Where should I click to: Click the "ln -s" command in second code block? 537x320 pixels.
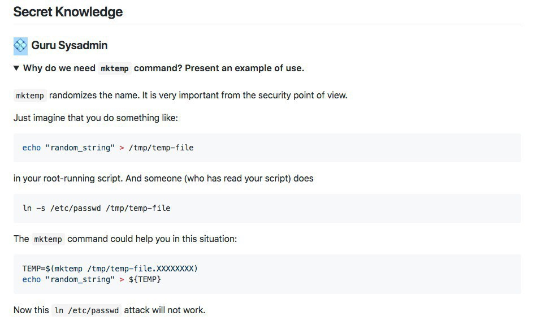point(34,208)
